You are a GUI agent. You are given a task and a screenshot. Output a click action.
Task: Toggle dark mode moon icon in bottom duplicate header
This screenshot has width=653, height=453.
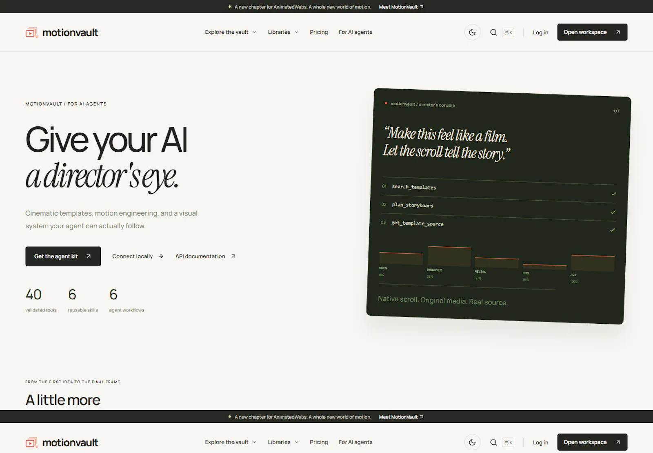point(472,442)
